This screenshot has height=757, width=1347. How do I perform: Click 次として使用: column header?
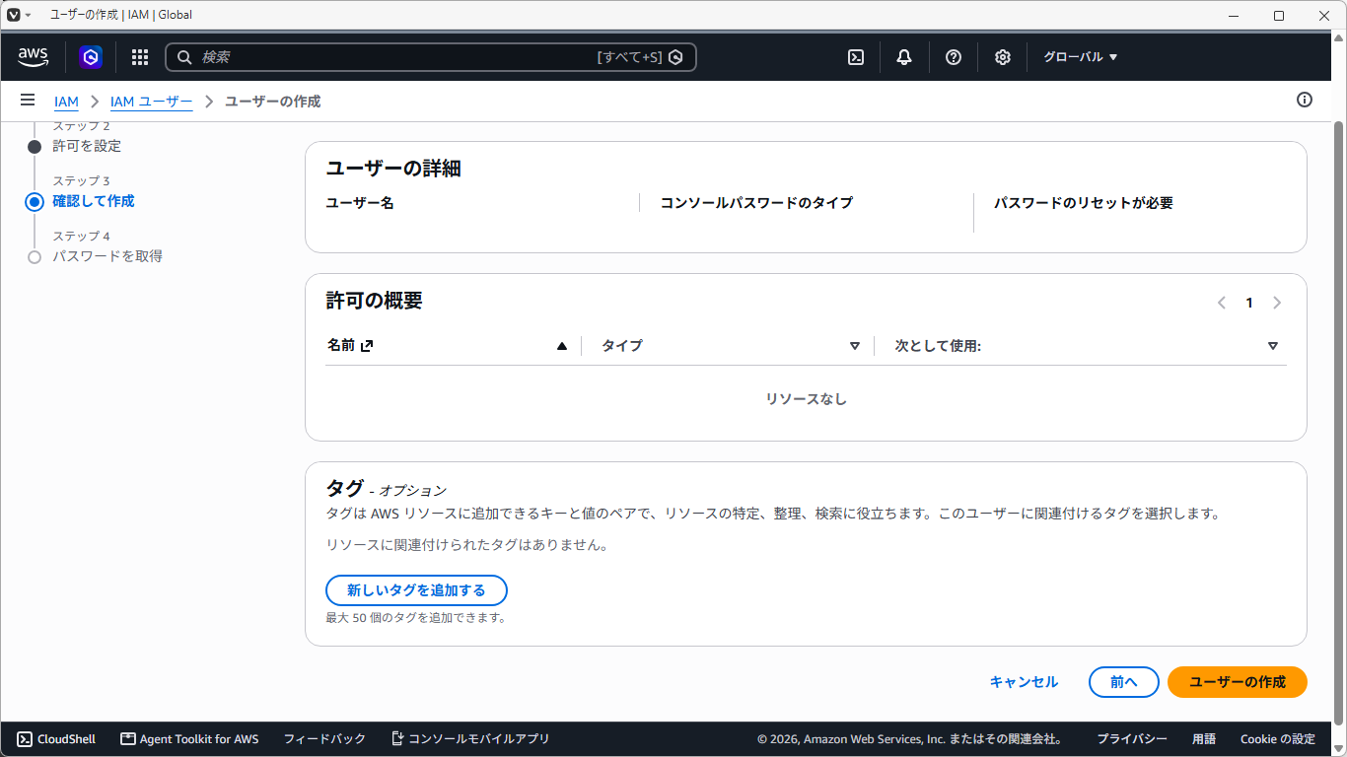938,346
